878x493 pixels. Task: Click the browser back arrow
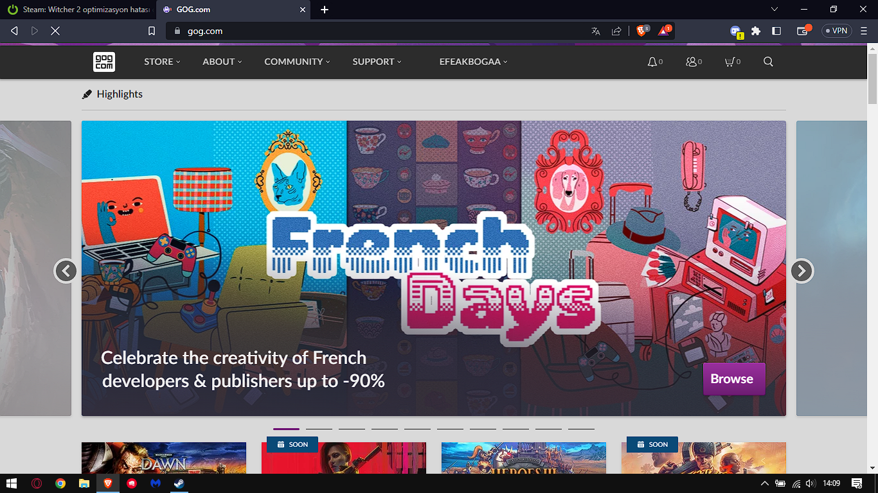coord(14,31)
